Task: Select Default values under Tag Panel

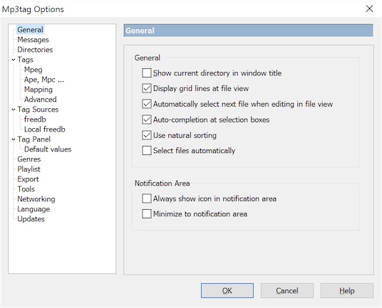Action: (48, 149)
